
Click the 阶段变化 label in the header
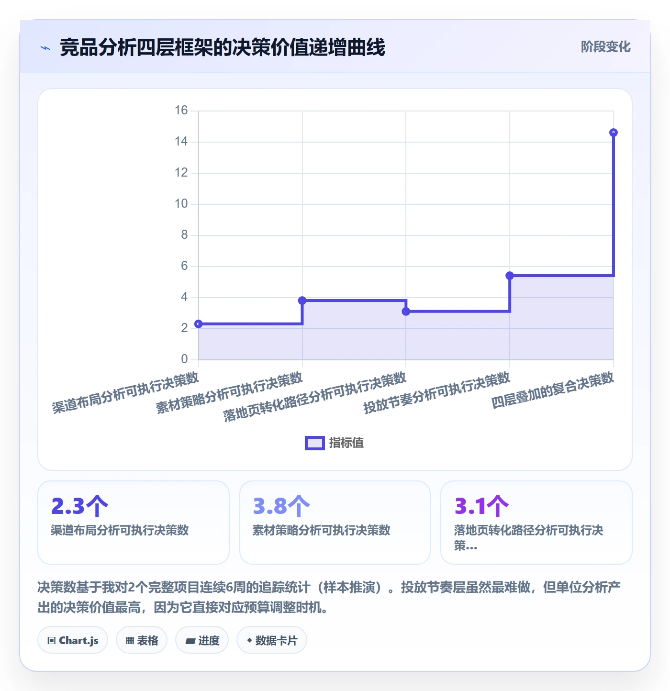point(605,47)
